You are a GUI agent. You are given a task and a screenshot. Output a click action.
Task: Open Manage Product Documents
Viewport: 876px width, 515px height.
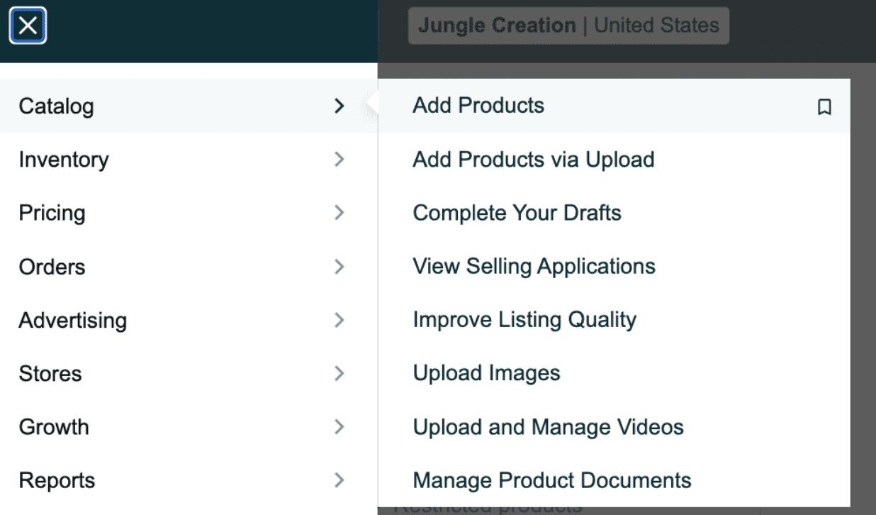(x=551, y=480)
